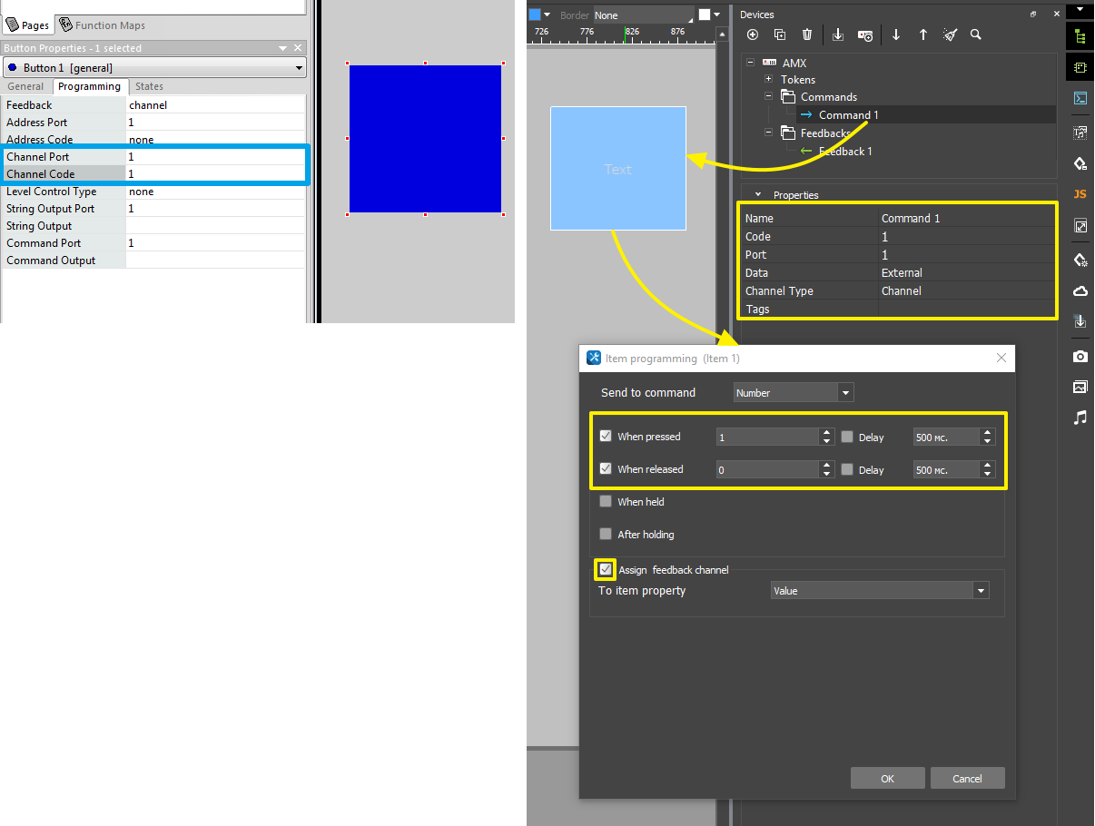Uncheck the When pressed checkbox

pyautogui.click(x=606, y=437)
